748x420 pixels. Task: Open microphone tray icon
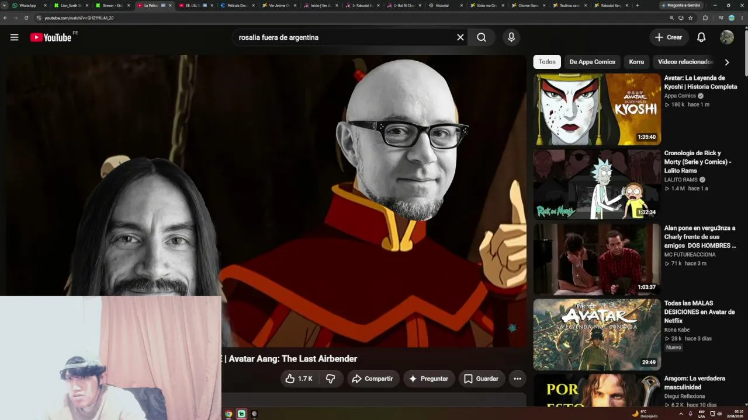point(690,414)
